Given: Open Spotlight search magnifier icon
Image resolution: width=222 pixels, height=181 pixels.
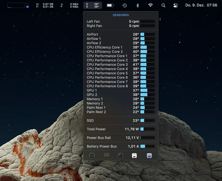Looking at the screenshot, I should click(163, 5).
